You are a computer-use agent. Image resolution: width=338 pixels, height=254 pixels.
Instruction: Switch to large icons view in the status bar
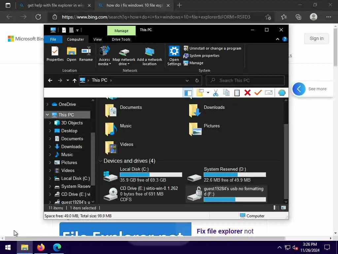(284, 208)
